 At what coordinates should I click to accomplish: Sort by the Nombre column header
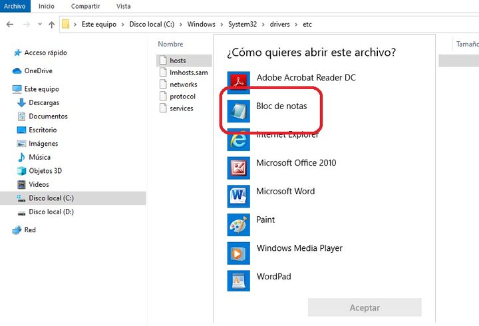tap(170, 44)
